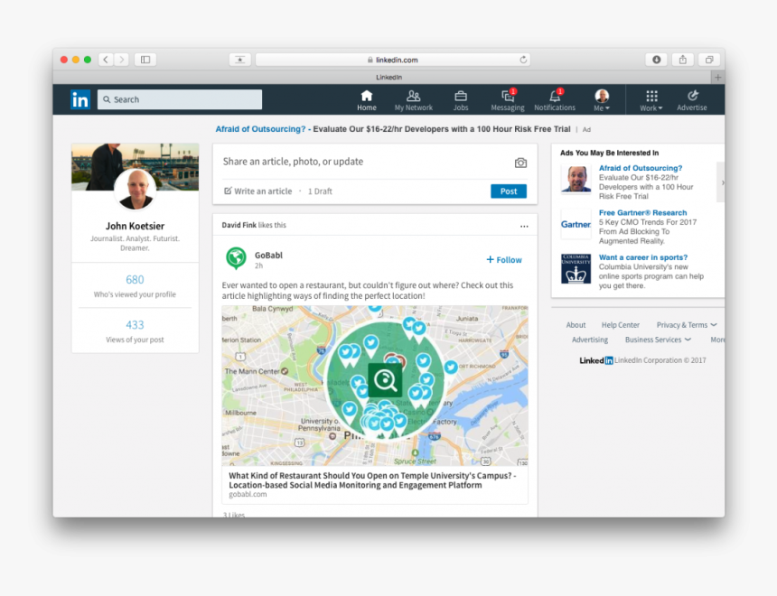Click the magnifier icon on the map
This screenshot has height=596, width=777.
(x=385, y=380)
